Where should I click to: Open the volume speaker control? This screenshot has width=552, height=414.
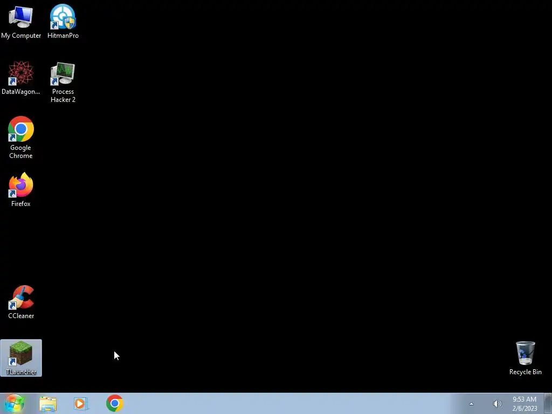pos(497,404)
